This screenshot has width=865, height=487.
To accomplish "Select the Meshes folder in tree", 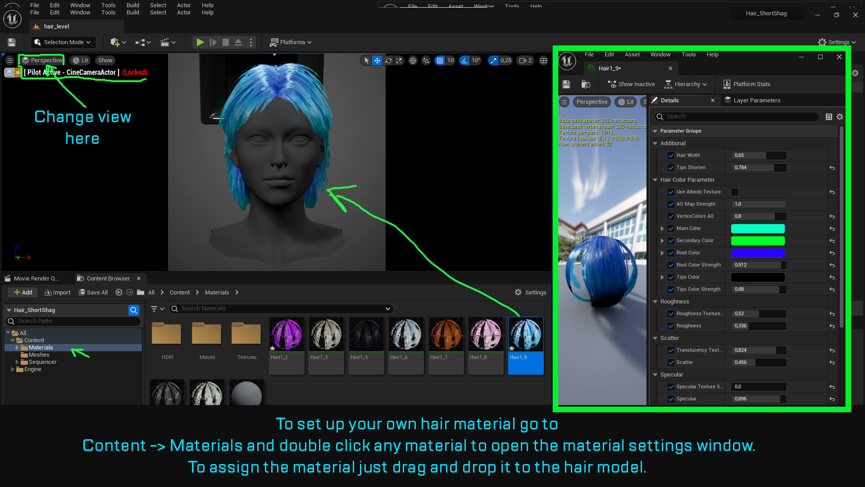I will (x=39, y=355).
